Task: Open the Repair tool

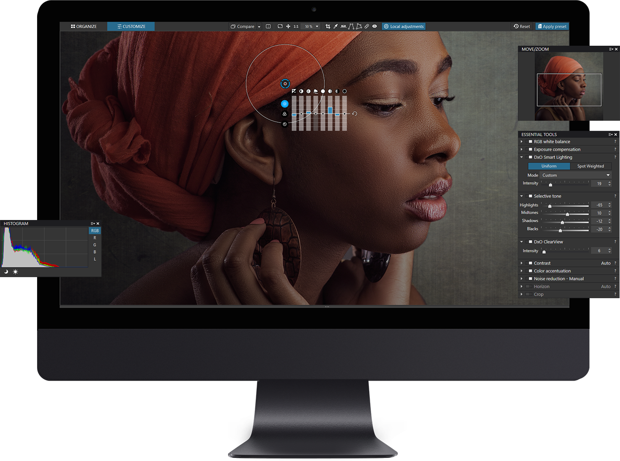Action: click(366, 26)
